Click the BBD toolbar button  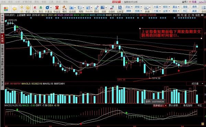129,11
